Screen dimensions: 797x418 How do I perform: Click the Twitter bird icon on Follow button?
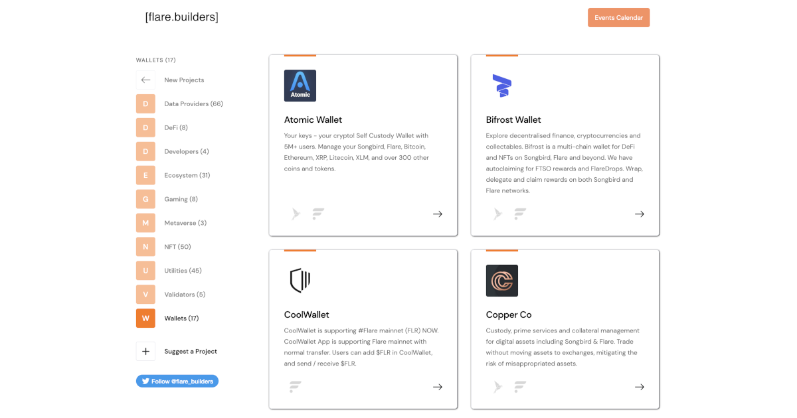[x=145, y=381]
